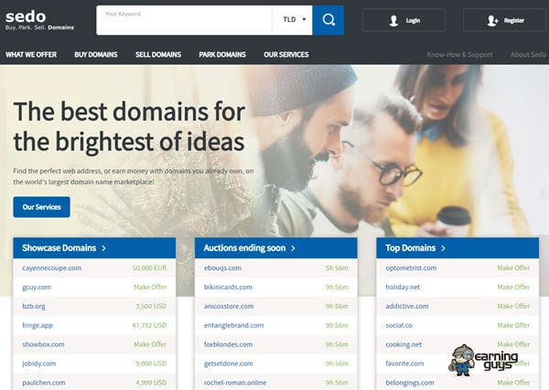Open the PARK DOMAINS menu
This screenshot has height=390, width=549.
coord(222,55)
